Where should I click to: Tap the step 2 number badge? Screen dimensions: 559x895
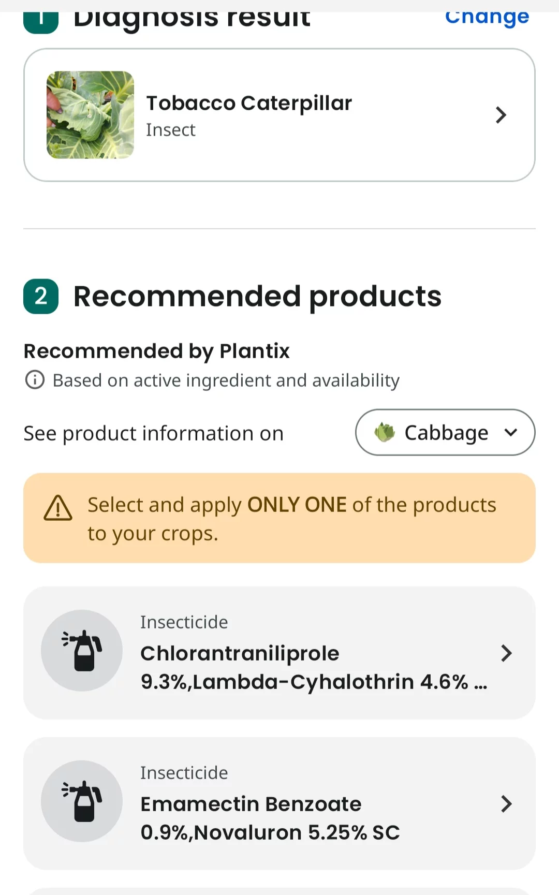[x=41, y=297]
